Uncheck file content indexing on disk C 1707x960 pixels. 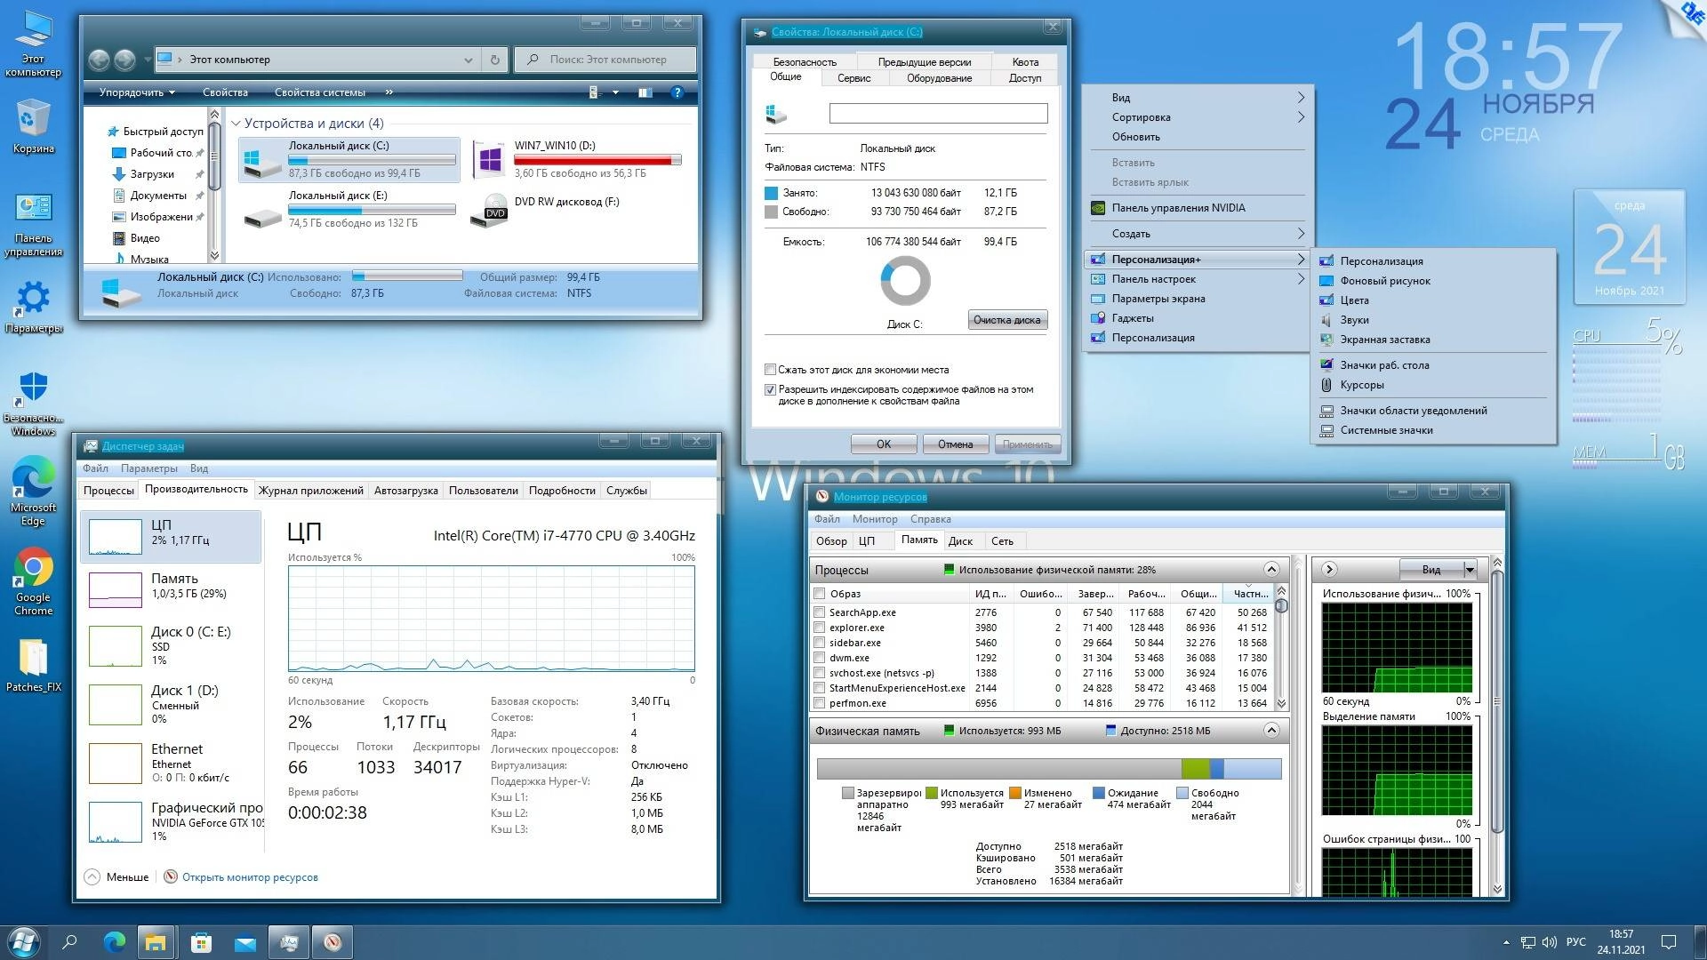click(771, 389)
